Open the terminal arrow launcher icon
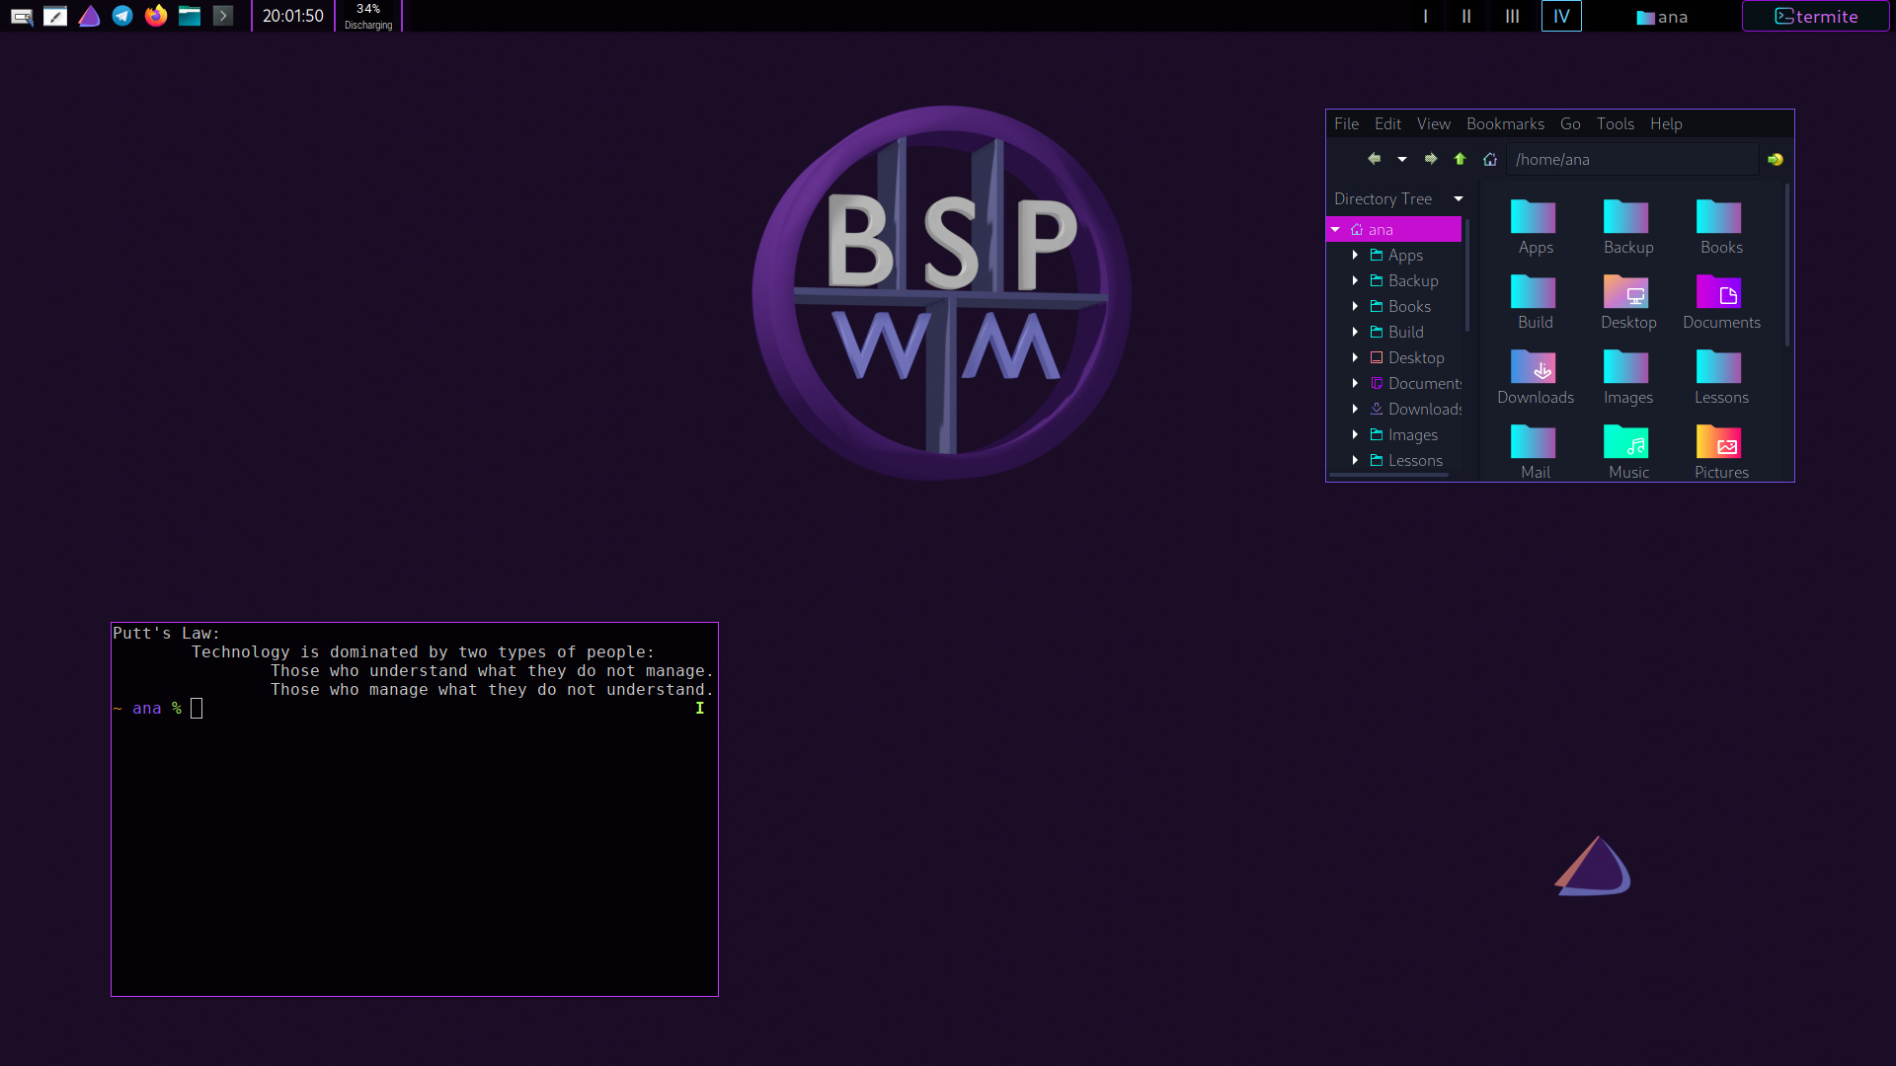The height and width of the screenshot is (1066, 1896). [x=223, y=16]
